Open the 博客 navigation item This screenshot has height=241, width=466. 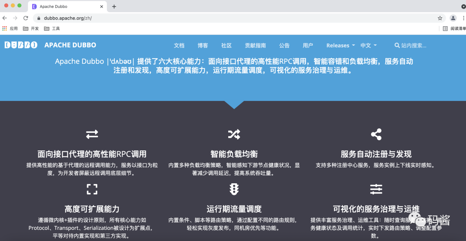(203, 45)
